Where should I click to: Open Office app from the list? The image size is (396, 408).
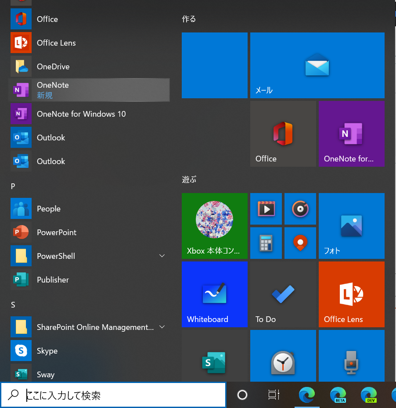pyautogui.click(x=89, y=19)
